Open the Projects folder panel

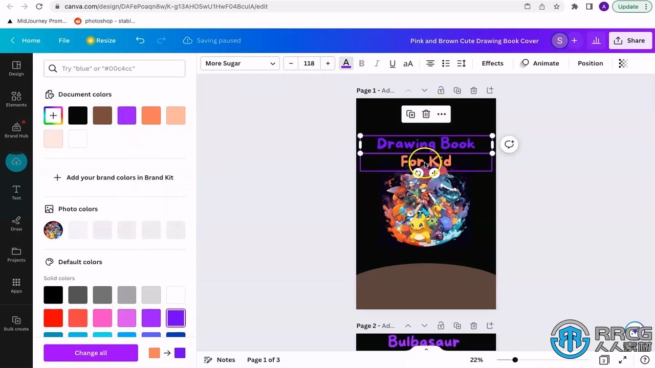16,255
